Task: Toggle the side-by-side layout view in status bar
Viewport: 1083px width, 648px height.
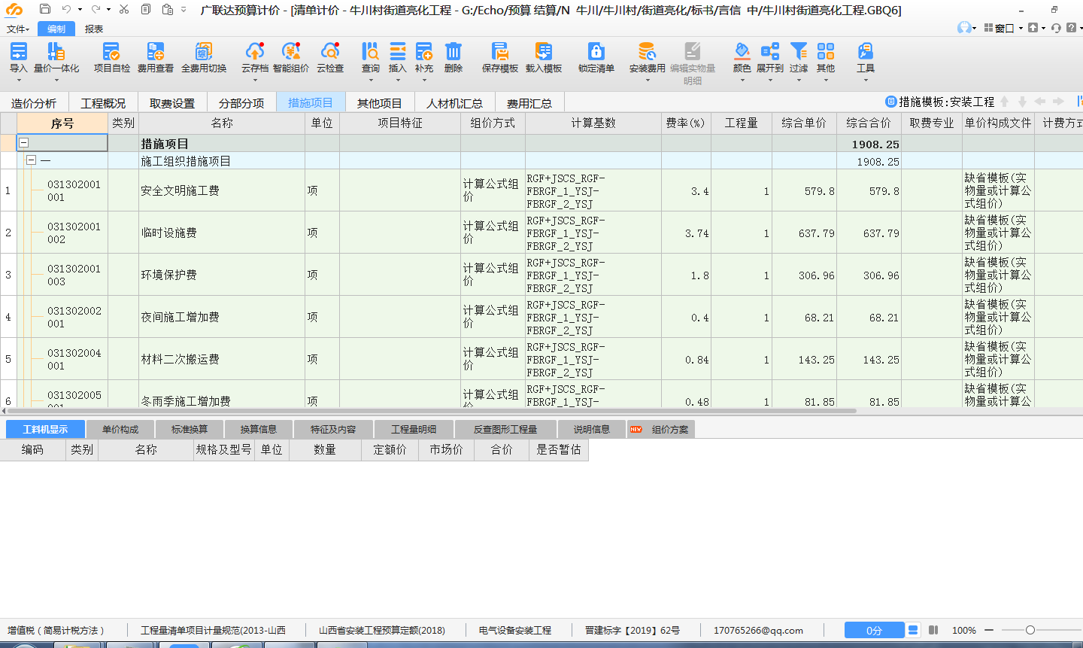Action: (x=933, y=630)
